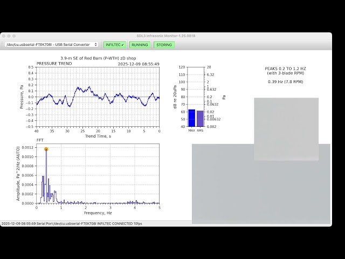The image size is (345, 259).
Task: Click the PRESSURE TREND plot title
Action: (54, 64)
